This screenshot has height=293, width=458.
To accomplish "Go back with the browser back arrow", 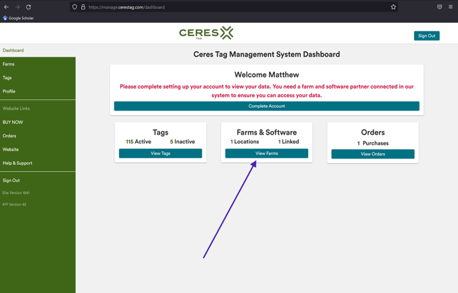I will (x=6, y=7).
